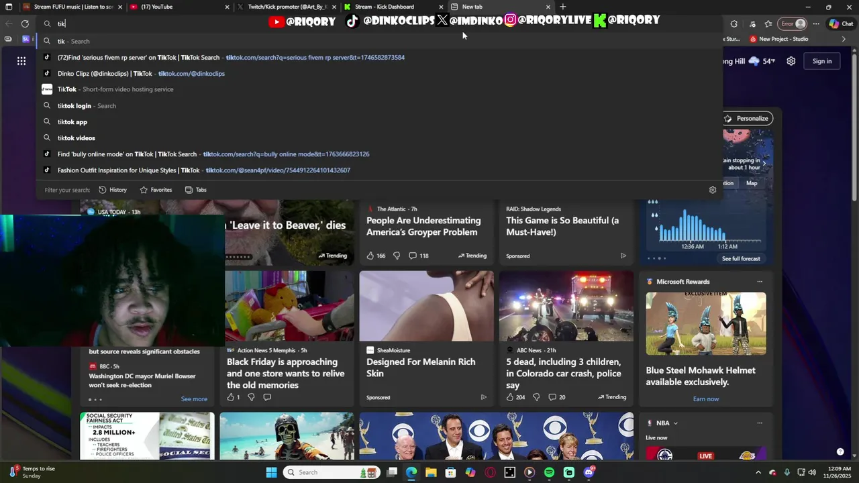Viewport: 859px width, 483px height.
Task: Open search suggestion settings gear
Action: pyautogui.click(x=713, y=190)
